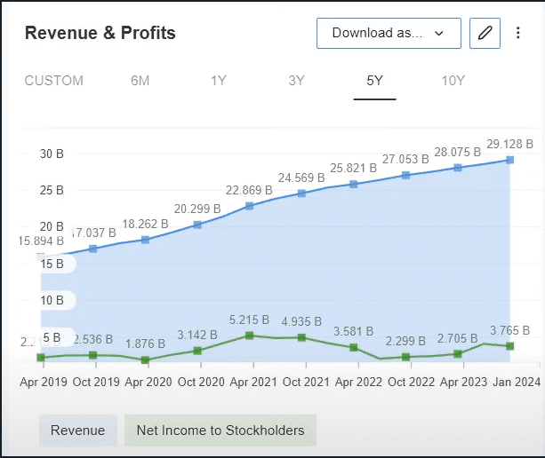
Task: Select the 3.581 B net income point
Action: coord(354,348)
